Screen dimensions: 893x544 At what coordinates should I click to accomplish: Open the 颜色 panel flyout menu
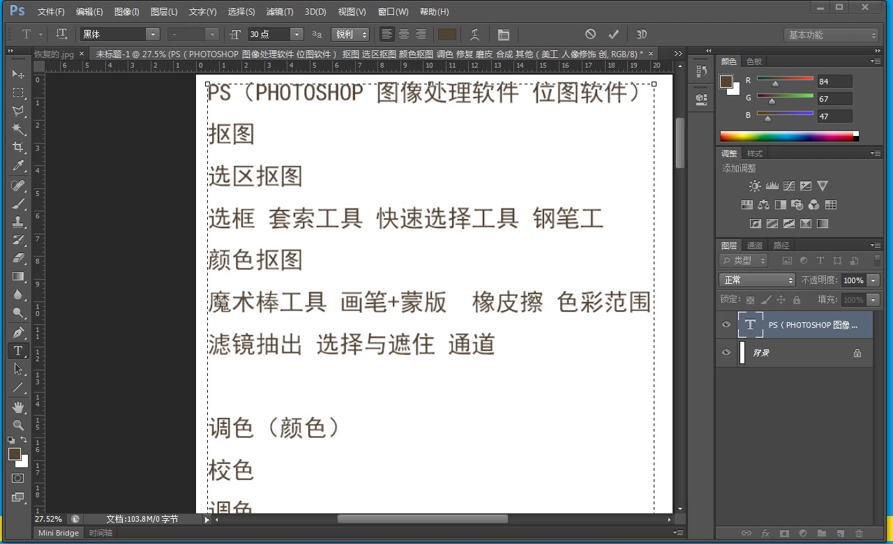(876, 61)
